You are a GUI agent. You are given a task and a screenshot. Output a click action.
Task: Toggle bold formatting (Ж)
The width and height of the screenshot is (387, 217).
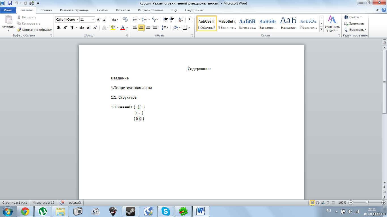(x=59, y=28)
